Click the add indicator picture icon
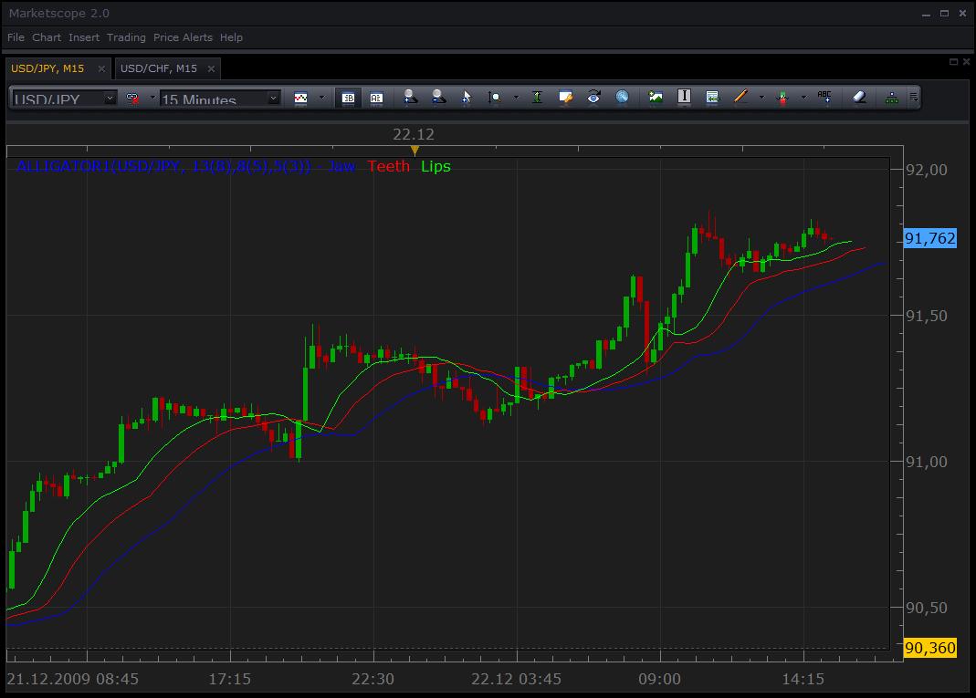 (656, 97)
